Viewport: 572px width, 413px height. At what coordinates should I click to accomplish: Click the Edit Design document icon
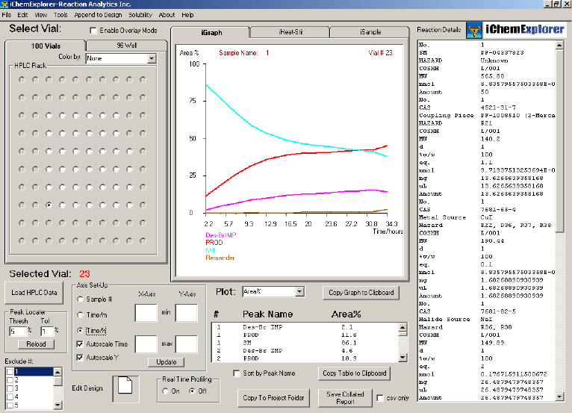(x=125, y=388)
